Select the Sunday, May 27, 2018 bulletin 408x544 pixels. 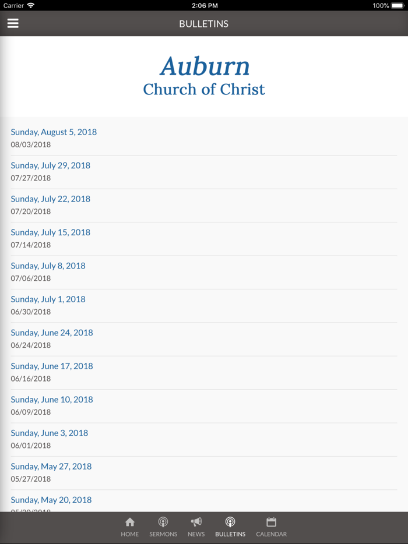click(x=51, y=466)
